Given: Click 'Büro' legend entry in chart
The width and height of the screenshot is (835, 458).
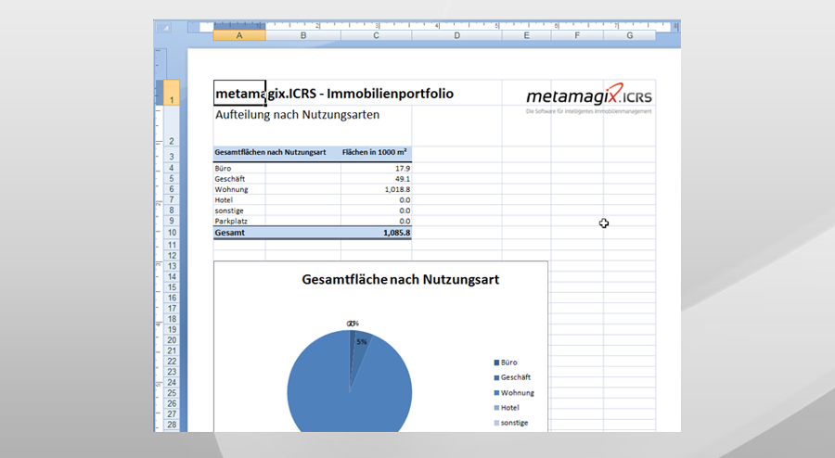Looking at the screenshot, I should (506, 363).
